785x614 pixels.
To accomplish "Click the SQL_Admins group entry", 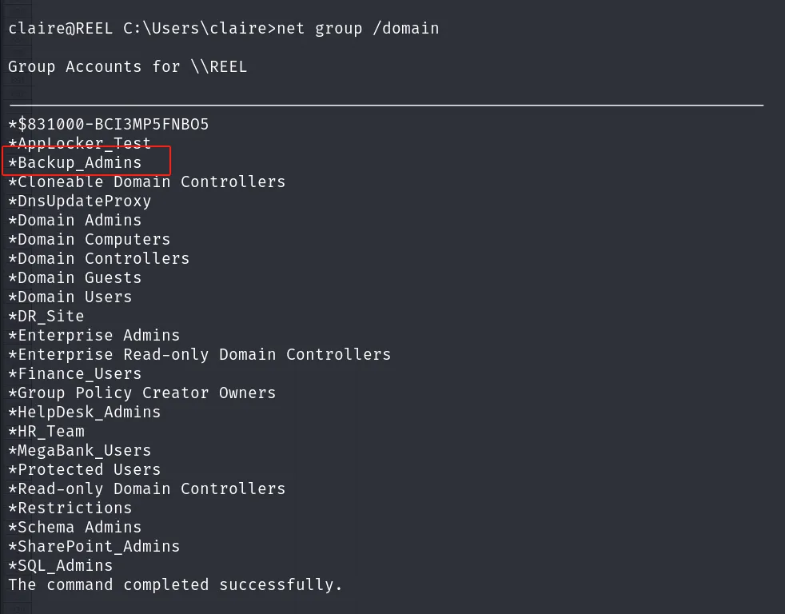I will pos(61,566).
